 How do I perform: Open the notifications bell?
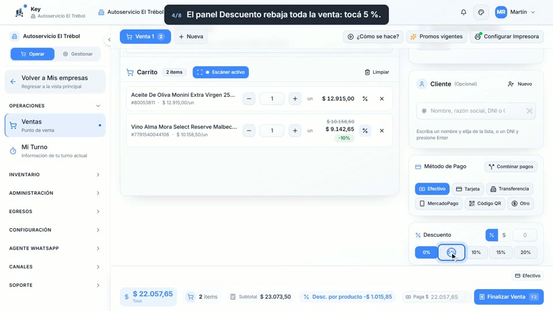463,12
